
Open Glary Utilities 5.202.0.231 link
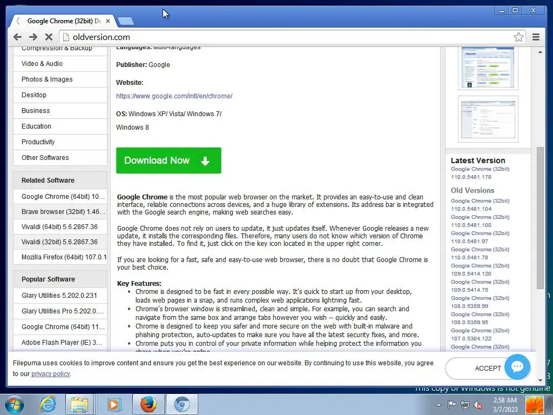pos(60,296)
